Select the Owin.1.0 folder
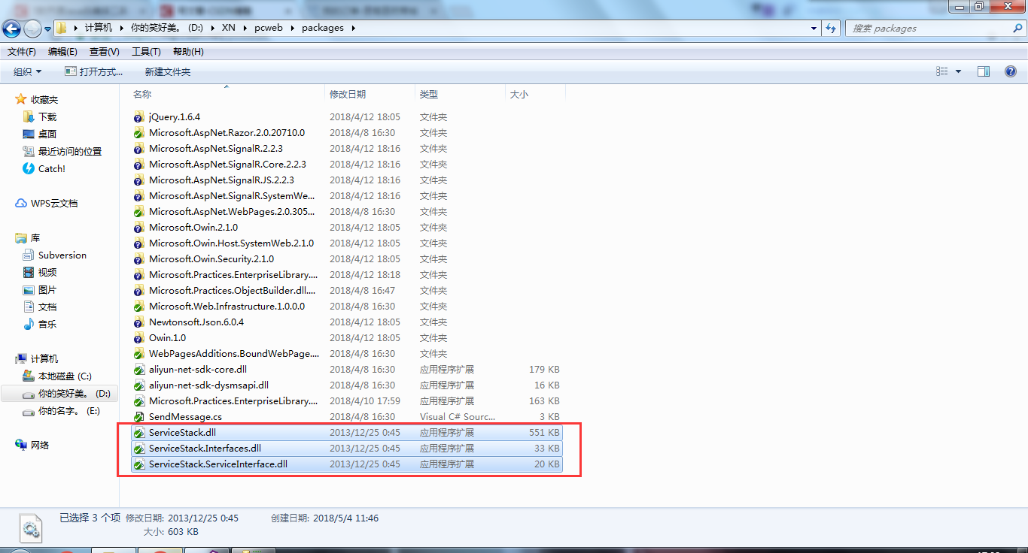 [167, 338]
